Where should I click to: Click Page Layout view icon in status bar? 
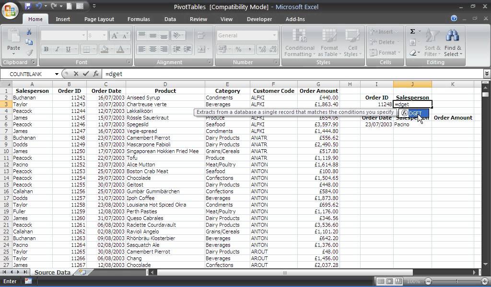(389, 281)
